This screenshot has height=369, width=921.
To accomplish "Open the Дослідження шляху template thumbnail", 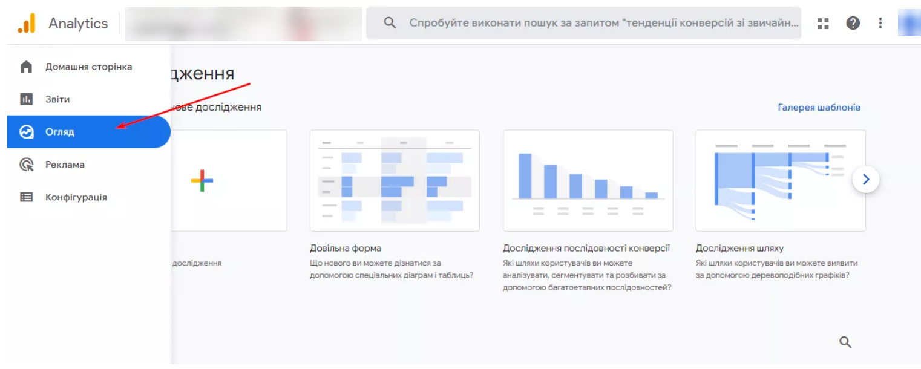I will [x=781, y=180].
